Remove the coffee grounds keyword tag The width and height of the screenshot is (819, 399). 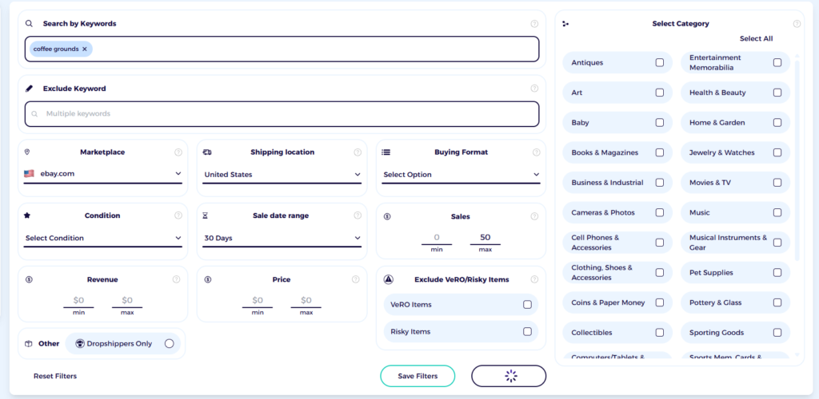click(85, 49)
